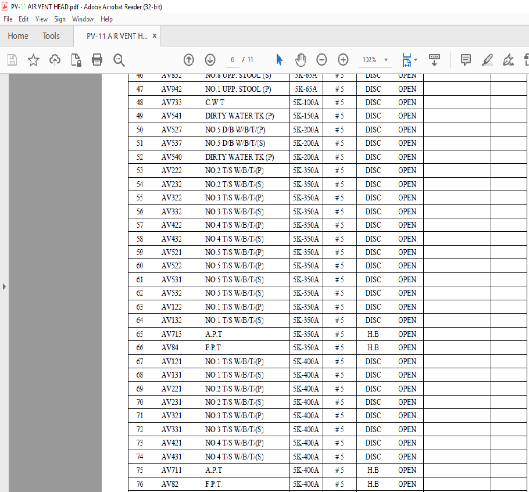Add a comment with sticky note icon

466,60
